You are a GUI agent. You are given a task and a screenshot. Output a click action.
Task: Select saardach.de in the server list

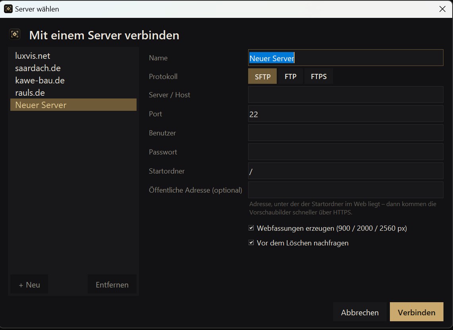pos(73,68)
